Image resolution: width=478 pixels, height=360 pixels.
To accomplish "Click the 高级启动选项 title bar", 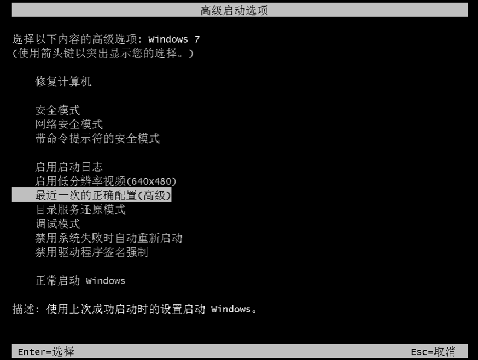I will (240, 10).
